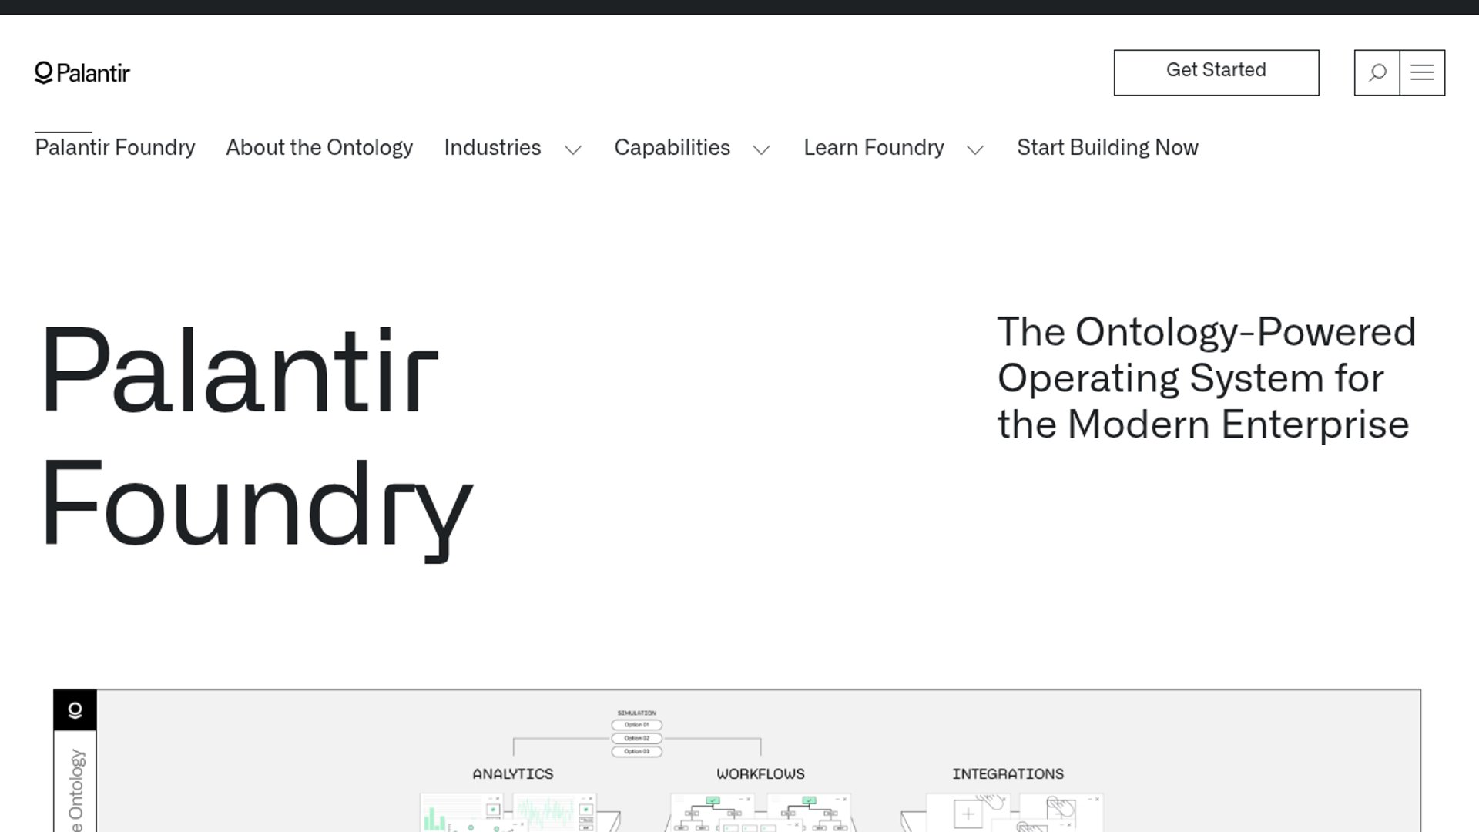Click the Simulation label in the diagram
This screenshot has height=832, width=1479.
pos(637,713)
